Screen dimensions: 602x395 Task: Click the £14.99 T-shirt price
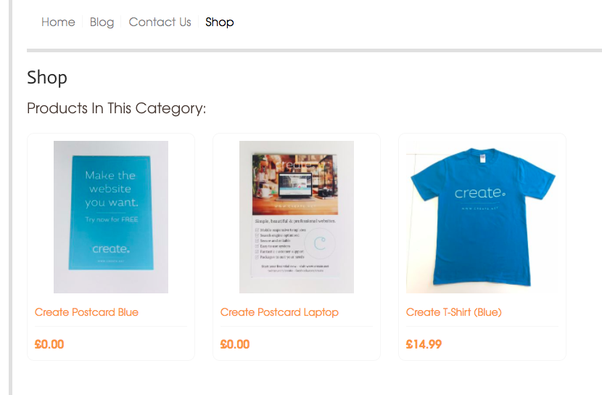pyautogui.click(x=424, y=344)
